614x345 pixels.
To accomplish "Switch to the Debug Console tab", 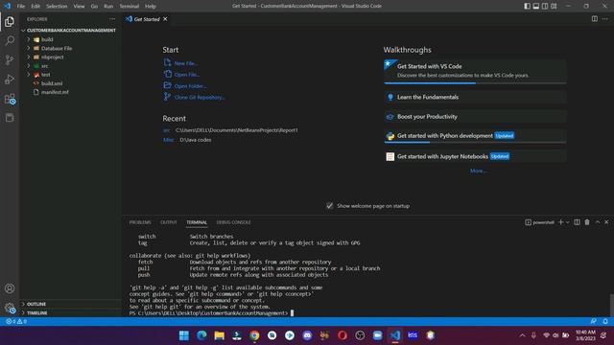I will tap(233, 222).
